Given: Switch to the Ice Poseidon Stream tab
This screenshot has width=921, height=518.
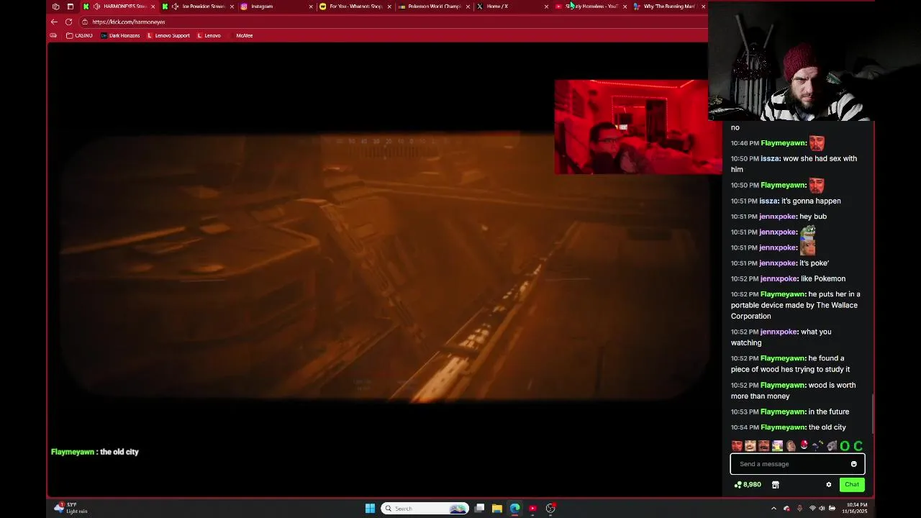Looking at the screenshot, I should point(198,6).
